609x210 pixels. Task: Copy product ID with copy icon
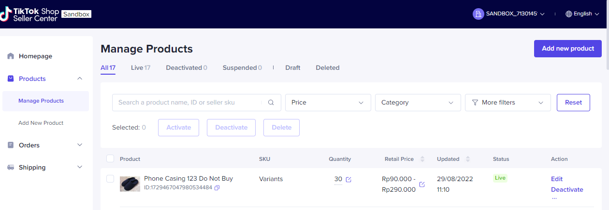point(217,187)
